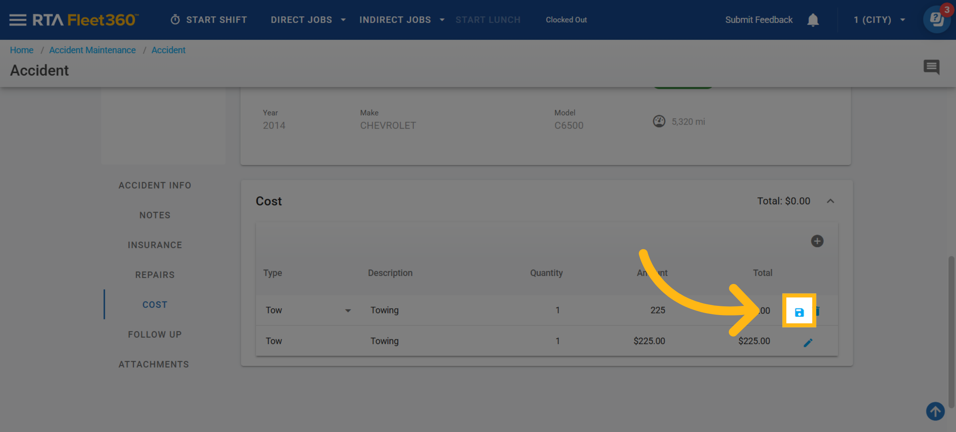The height and width of the screenshot is (432, 956).
Task: Click the odometer gauge icon
Action: (659, 121)
